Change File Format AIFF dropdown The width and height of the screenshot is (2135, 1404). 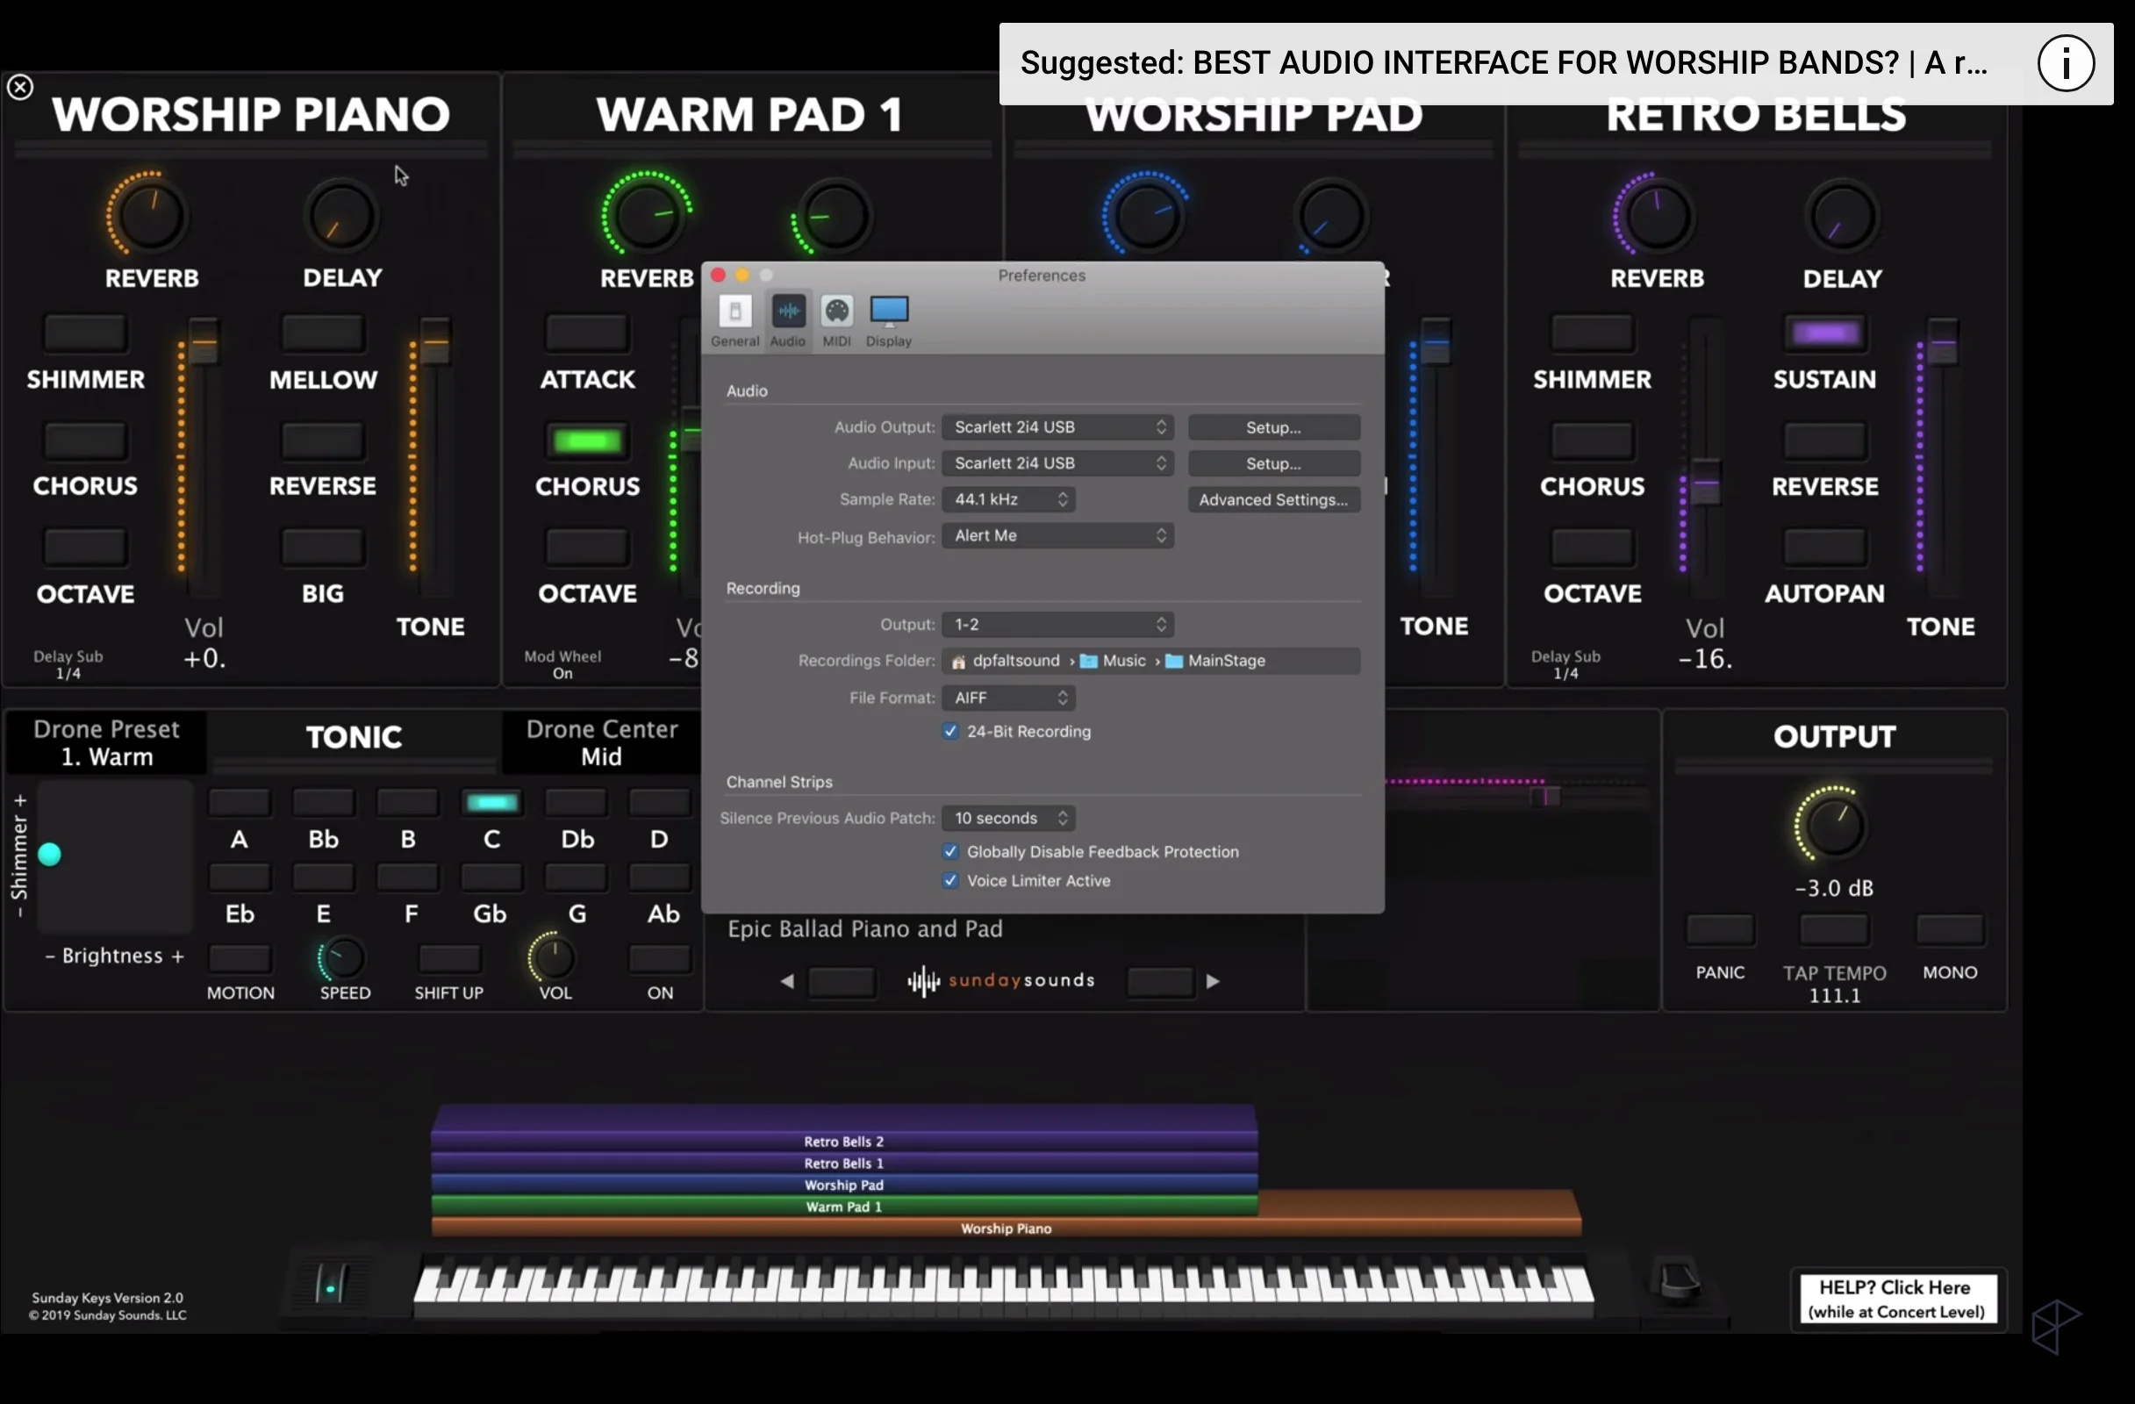(x=1008, y=698)
